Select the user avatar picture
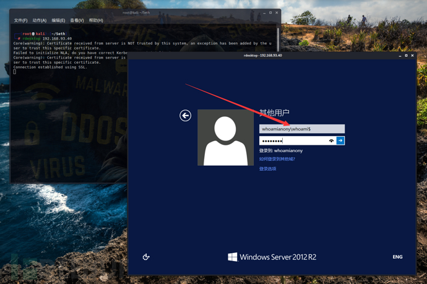The image size is (427, 284). 225,137
